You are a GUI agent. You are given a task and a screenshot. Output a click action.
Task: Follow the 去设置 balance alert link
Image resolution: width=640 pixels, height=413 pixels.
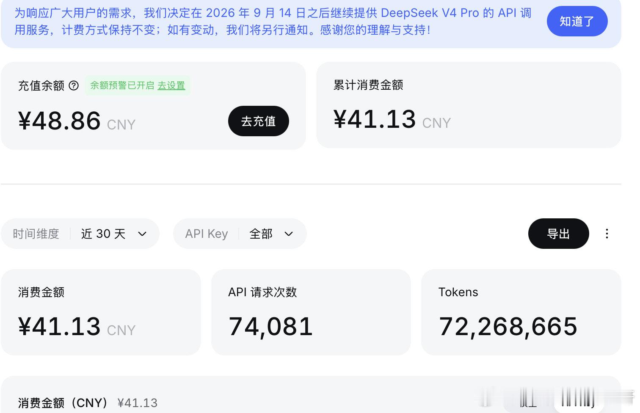(171, 85)
